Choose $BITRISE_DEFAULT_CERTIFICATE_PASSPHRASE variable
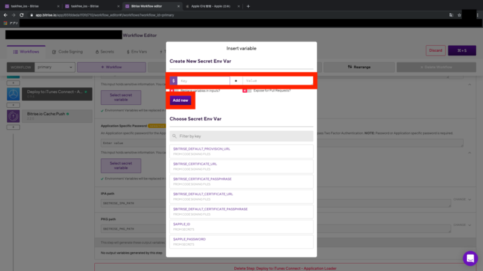This screenshot has height=271, width=483. [241, 211]
